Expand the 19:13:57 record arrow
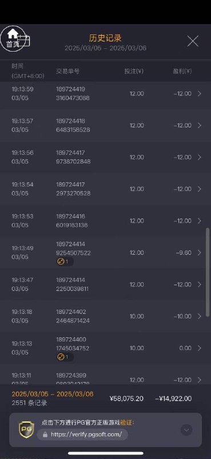This screenshot has height=459, width=211. tap(200, 125)
